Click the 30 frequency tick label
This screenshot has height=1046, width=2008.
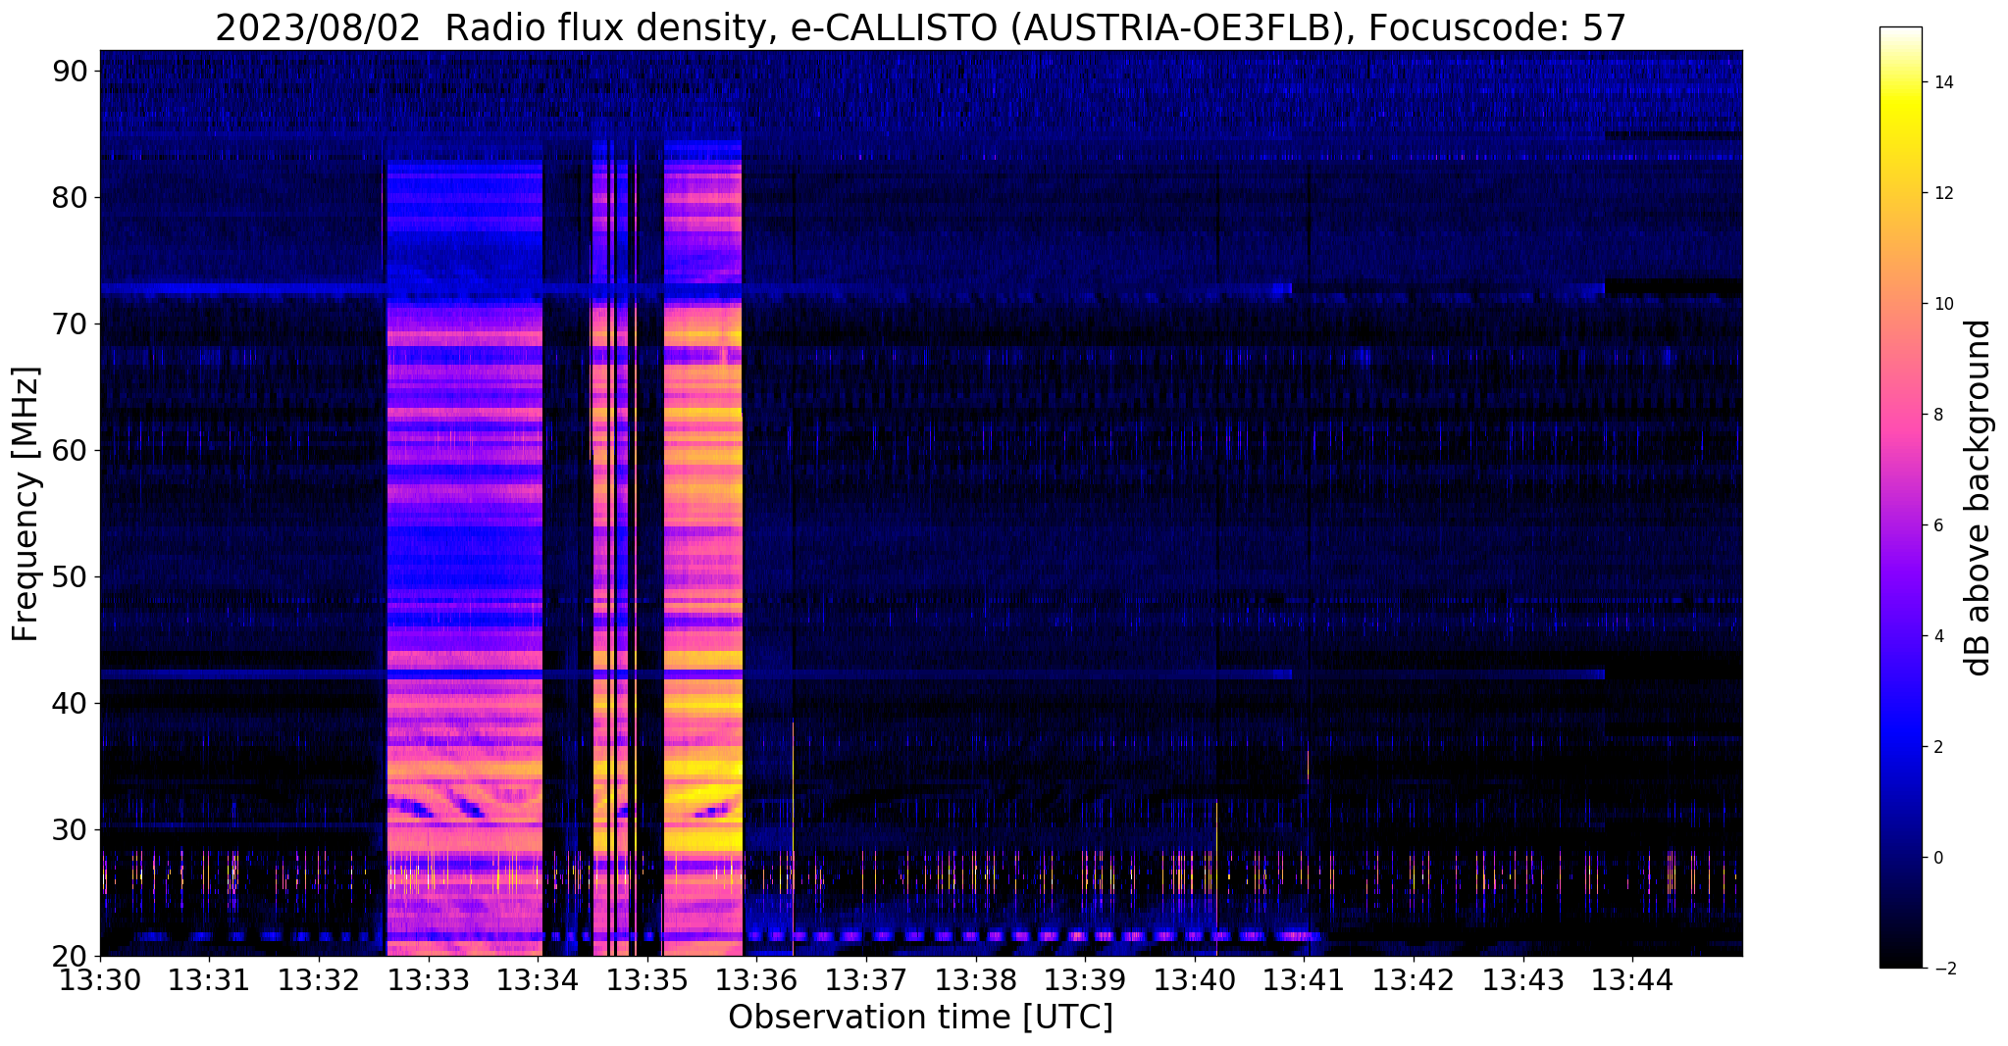click(x=71, y=829)
